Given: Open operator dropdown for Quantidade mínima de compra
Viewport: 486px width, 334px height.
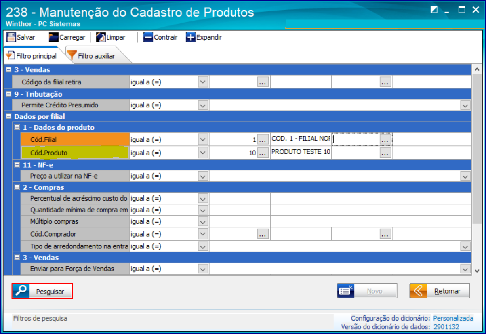Looking at the screenshot, I should 203,210.
